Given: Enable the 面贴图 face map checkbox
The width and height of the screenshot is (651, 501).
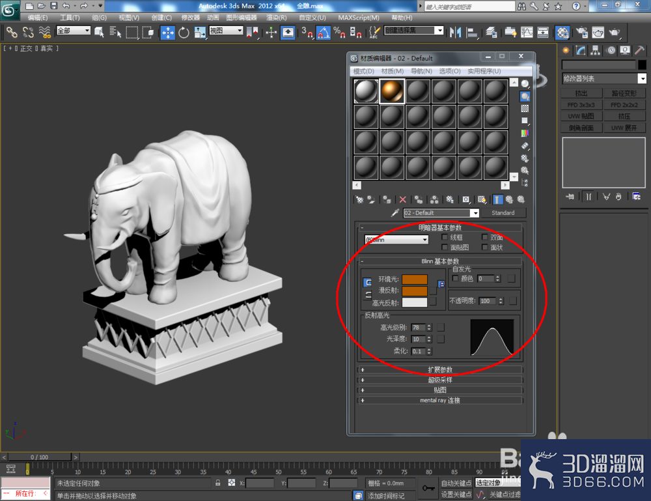Looking at the screenshot, I should click(445, 247).
